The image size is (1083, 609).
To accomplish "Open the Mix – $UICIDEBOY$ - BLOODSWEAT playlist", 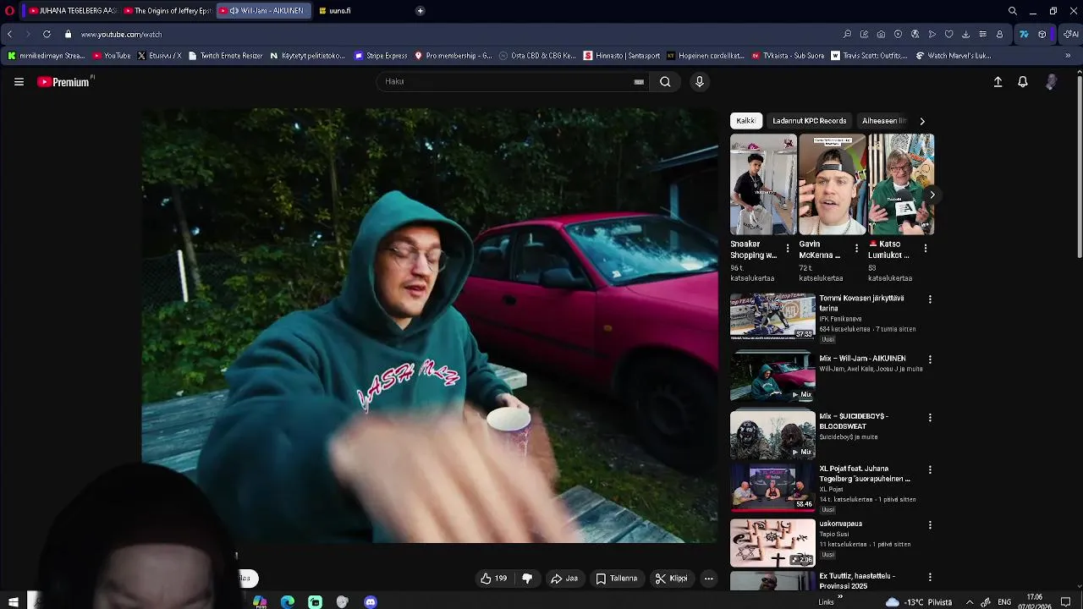I will click(x=853, y=421).
